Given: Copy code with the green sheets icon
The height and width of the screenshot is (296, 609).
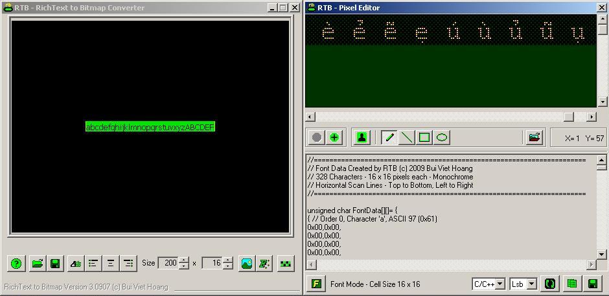Looking at the screenshot, I should tap(571, 284).
